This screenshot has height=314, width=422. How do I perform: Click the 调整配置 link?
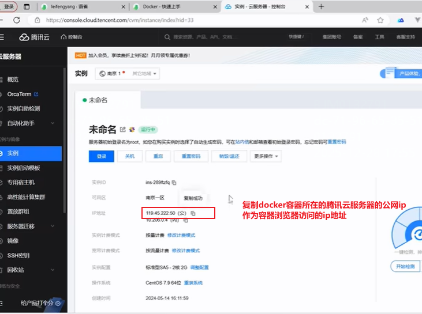[x=199, y=267]
